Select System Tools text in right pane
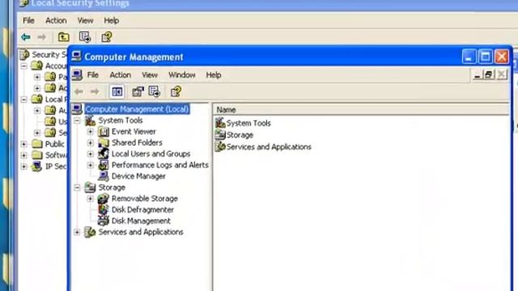The image size is (518, 291). (248, 123)
